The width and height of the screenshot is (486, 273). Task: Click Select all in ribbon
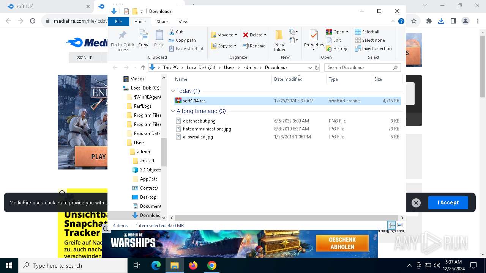[367, 32]
